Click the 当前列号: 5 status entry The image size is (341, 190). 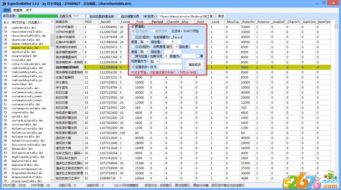(95, 186)
